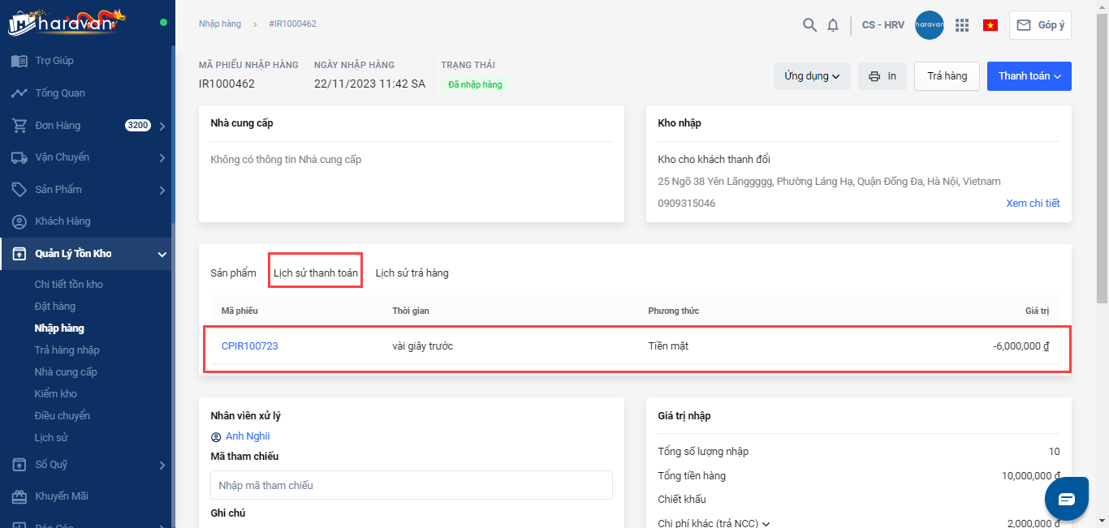This screenshot has height=528, width=1109.
Task: Click the Vietnam flag language icon
Action: 990,25
